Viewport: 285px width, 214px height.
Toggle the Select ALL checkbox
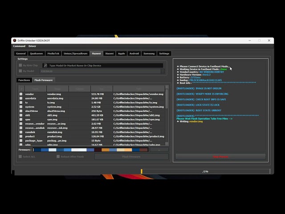click(x=20, y=156)
